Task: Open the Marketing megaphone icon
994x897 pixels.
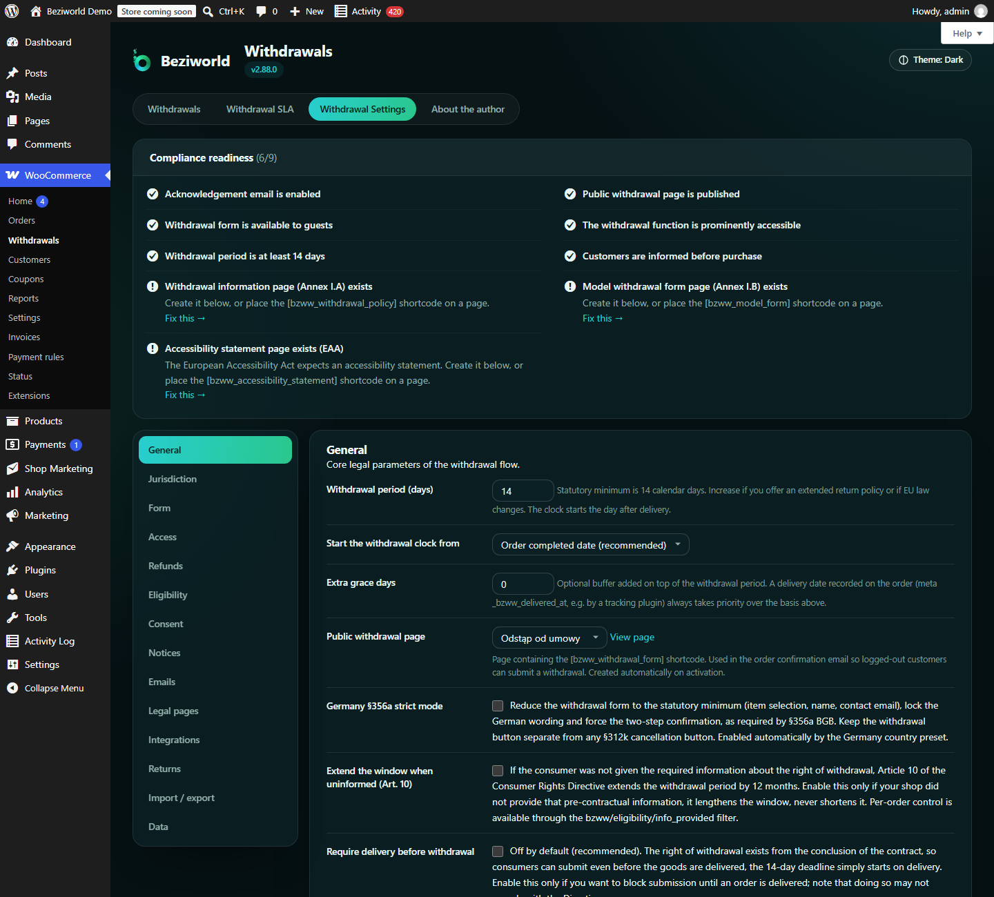Action: pyautogui.click(x=12, y=515)
